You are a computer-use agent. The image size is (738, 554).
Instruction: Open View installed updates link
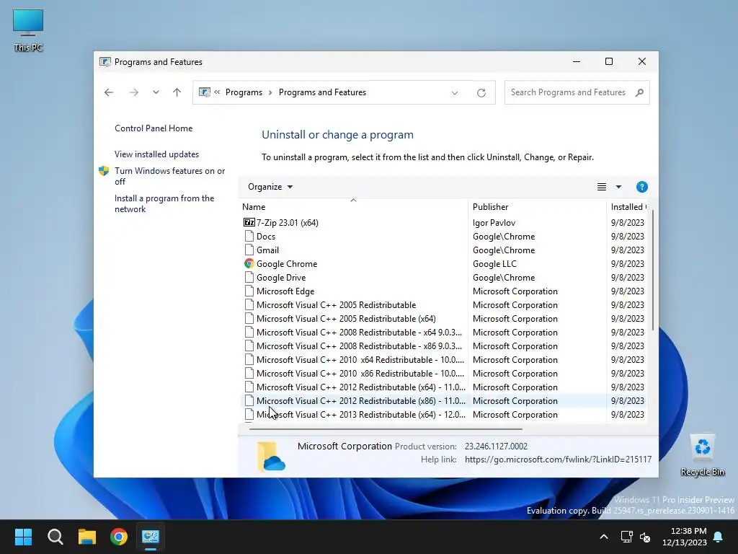click(156, 154)
